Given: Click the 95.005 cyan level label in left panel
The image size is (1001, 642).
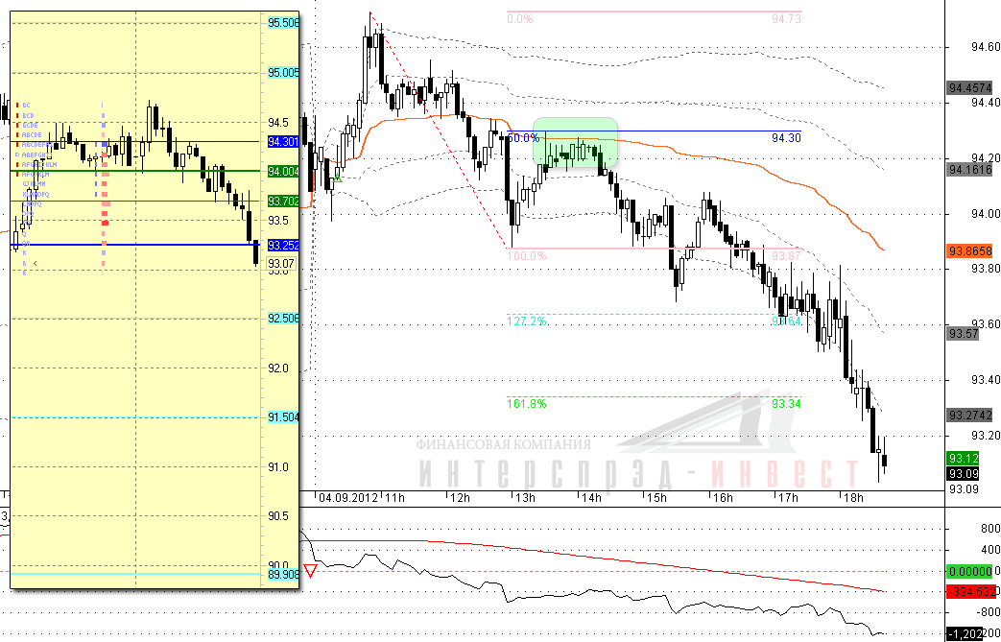Looking at the screenshot, I should pos(283,73).
